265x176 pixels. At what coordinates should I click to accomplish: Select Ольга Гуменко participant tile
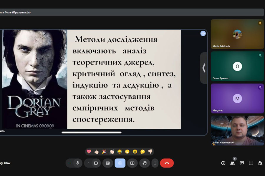[x=237, y=66]
